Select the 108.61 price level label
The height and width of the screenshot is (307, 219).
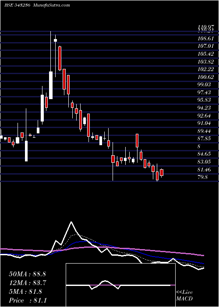tap(205, 39)
